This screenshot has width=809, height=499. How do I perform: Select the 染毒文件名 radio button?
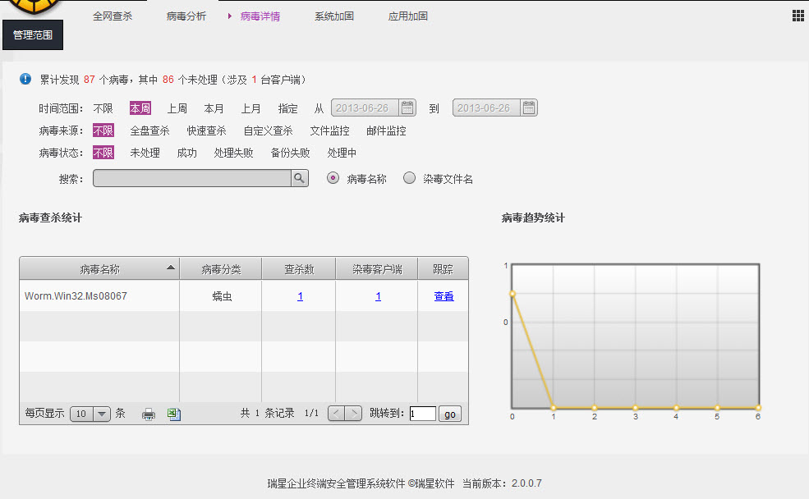[410, 178]
